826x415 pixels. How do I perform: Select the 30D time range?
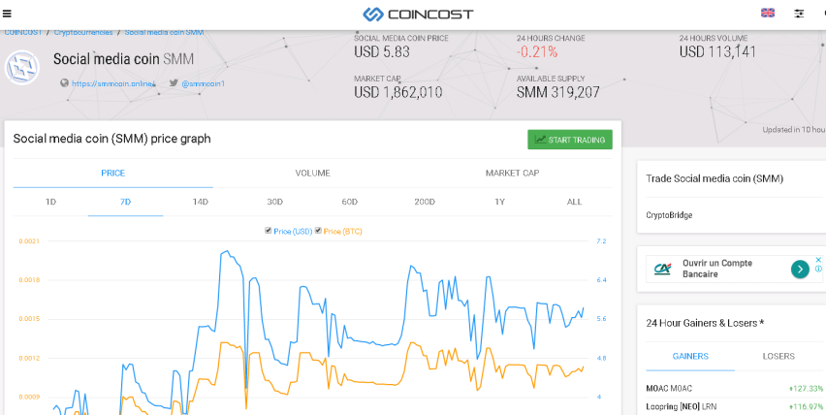[x=275, y=202]
